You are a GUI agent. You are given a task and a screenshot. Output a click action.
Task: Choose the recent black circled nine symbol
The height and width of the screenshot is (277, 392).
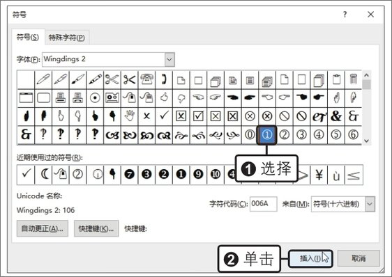click(x=198, y=174)
